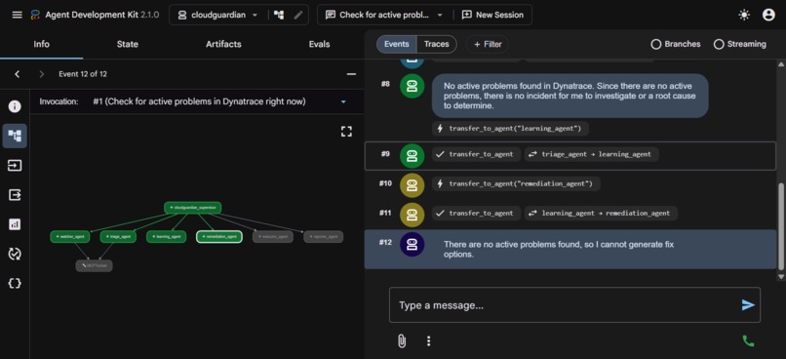The image size is (786, 359).
Task: Click the purple agent avatar on event #12
Action: tap(413, 245)
